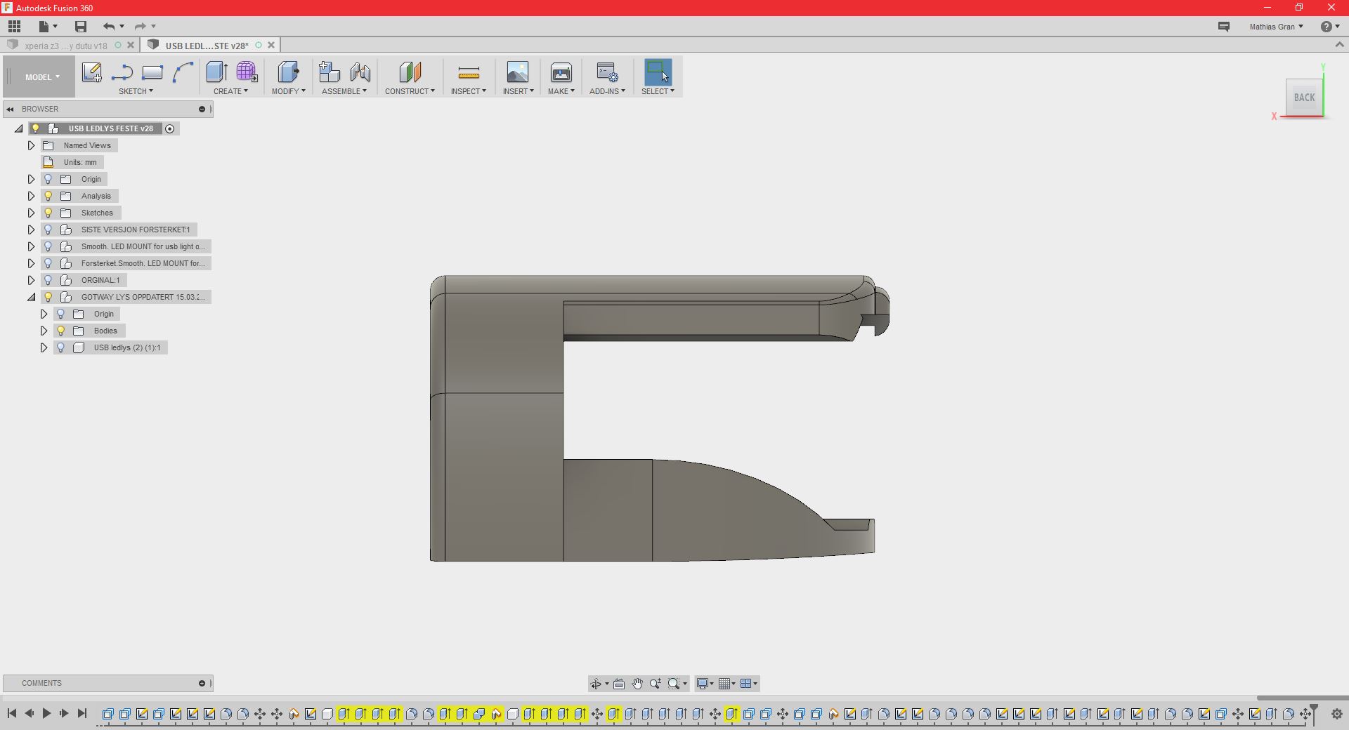
Task: Click the Insert Decal image icon
Action: (x=518, y=72)
